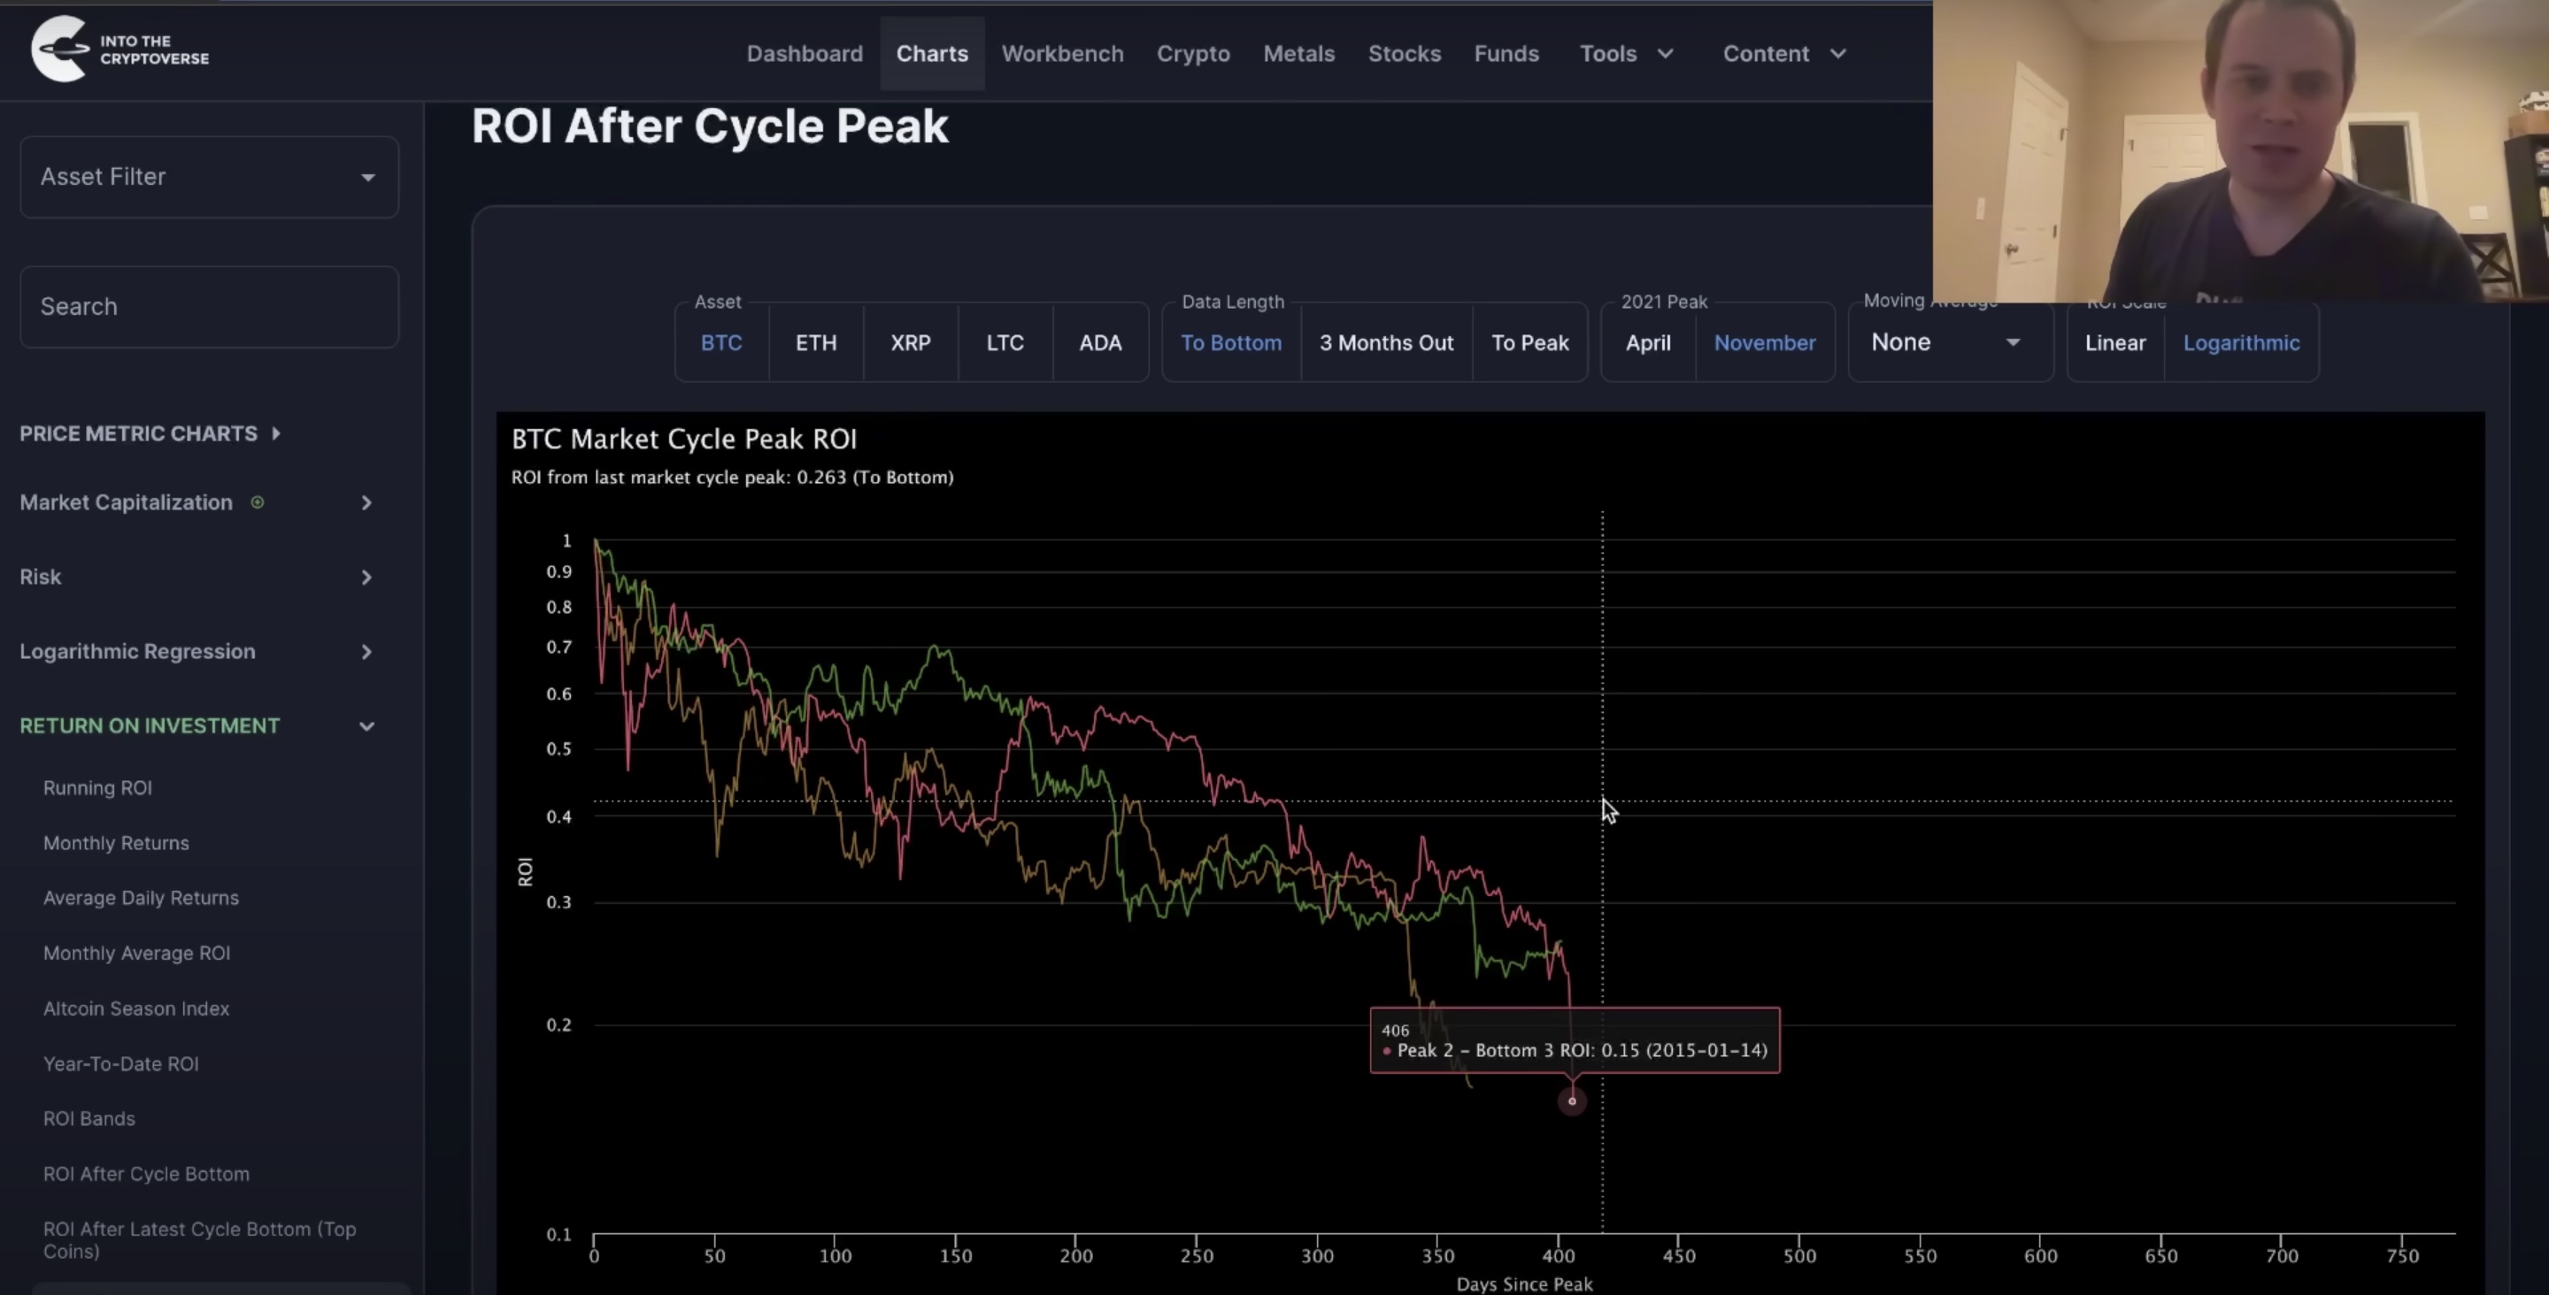The image size is (2549, 1295).
Task: Expand Price Metric Charts section
Action: [150, 433]
